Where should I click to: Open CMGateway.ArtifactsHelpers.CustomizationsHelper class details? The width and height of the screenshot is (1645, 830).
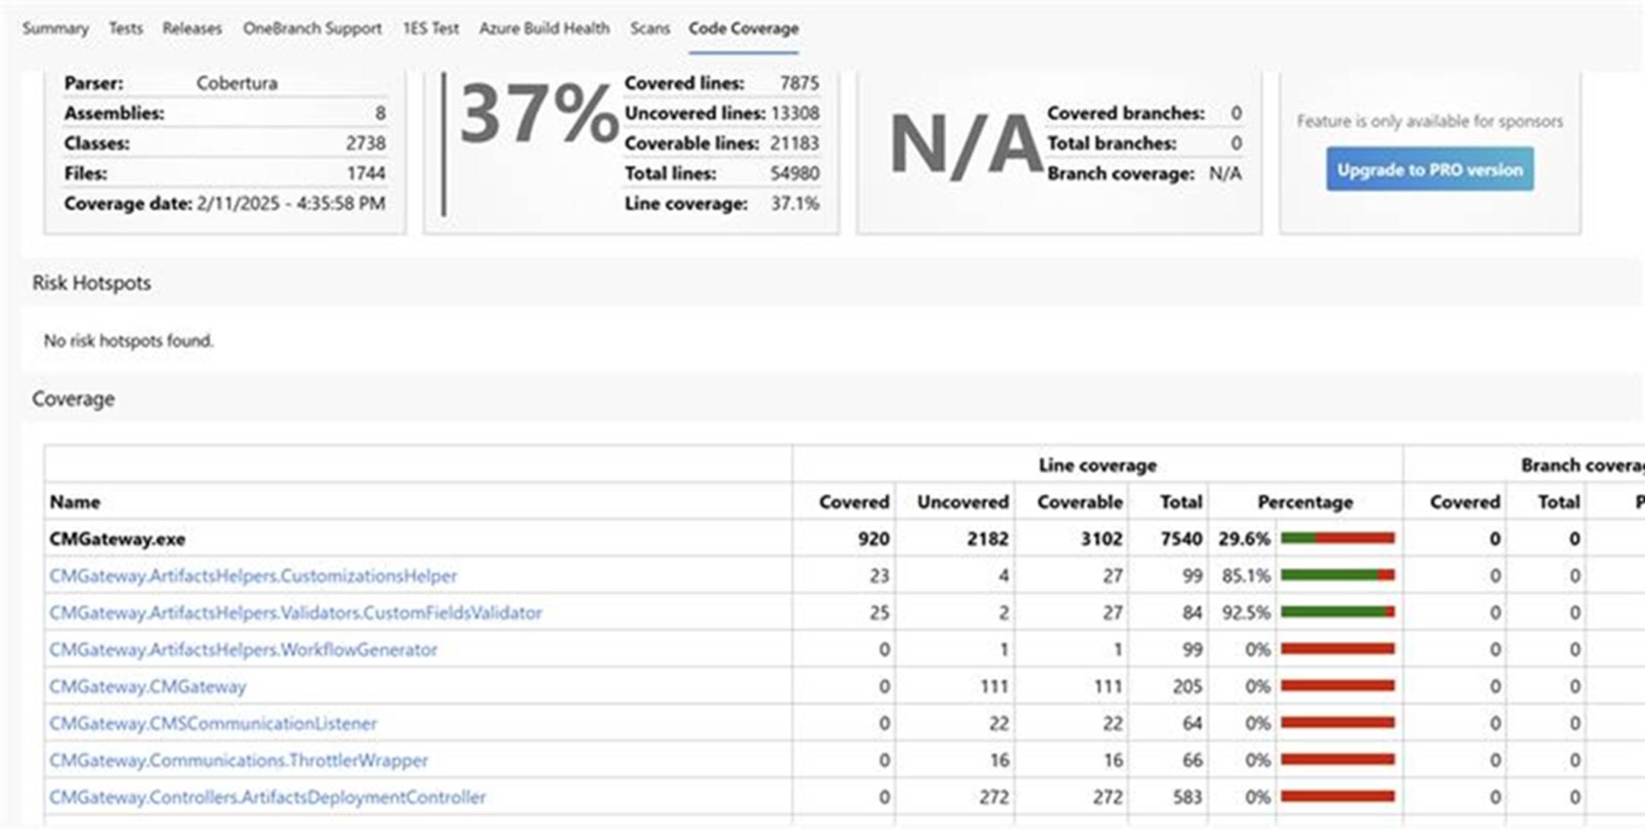pos(254,576)
